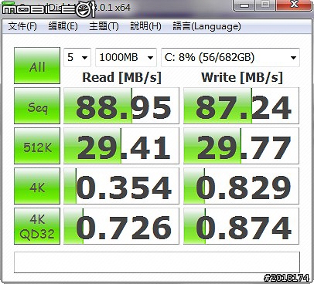The height and width of the screenshot is (284, 314).
Task: Open the 文件(F) menu
Action: tap(22, 26)
